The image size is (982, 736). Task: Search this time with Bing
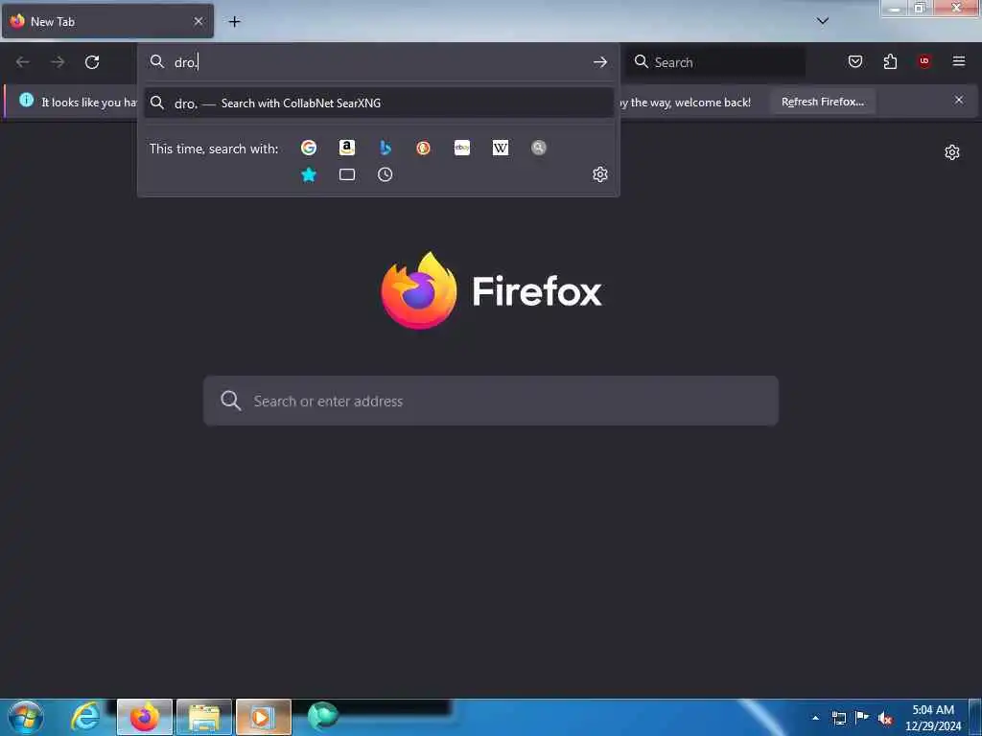tap(386, 148)
